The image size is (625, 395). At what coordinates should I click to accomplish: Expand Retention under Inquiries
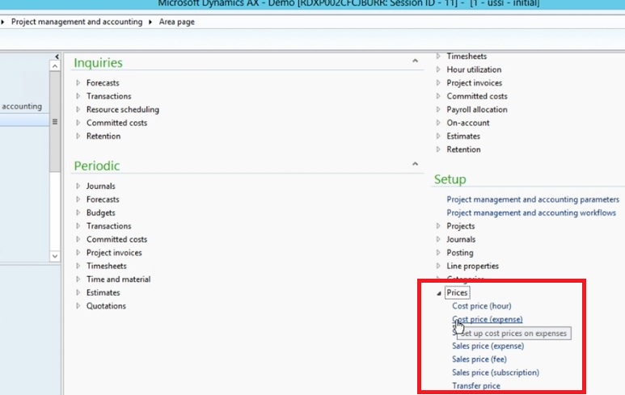click(x=78, y=137)
